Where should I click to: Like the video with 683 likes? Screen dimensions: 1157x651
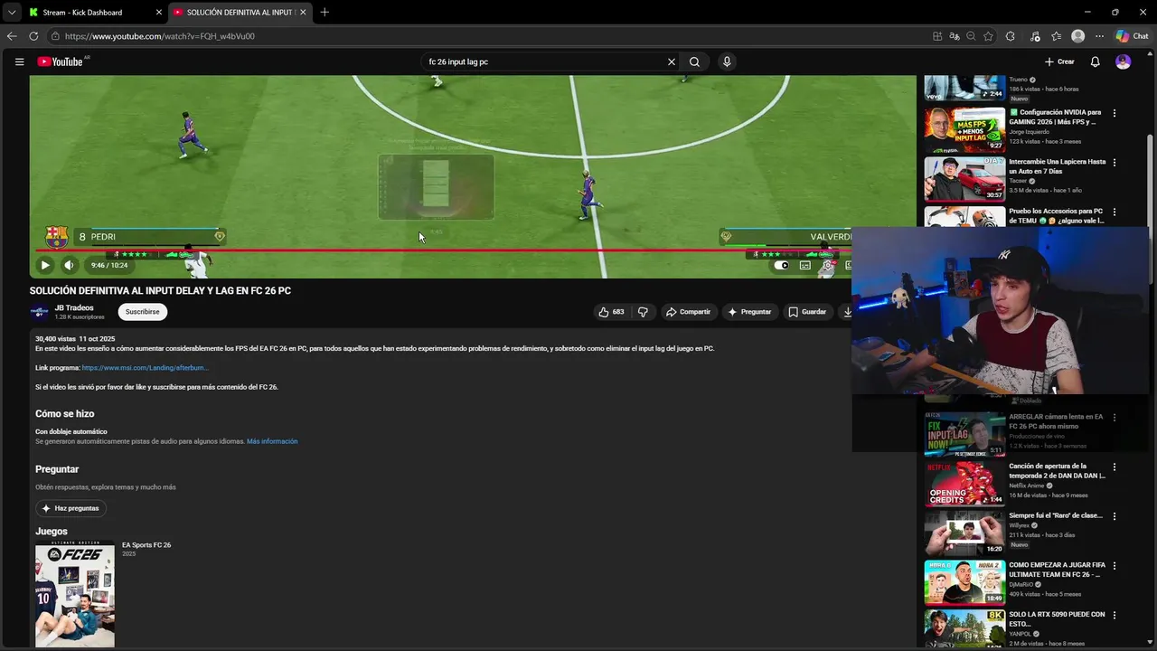click(611, 312)
